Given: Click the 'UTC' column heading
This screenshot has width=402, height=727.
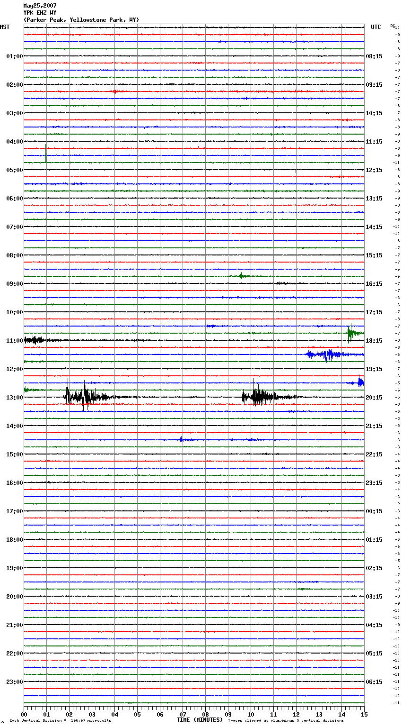Looking at the screenshot, I should [x=376, y=27].
